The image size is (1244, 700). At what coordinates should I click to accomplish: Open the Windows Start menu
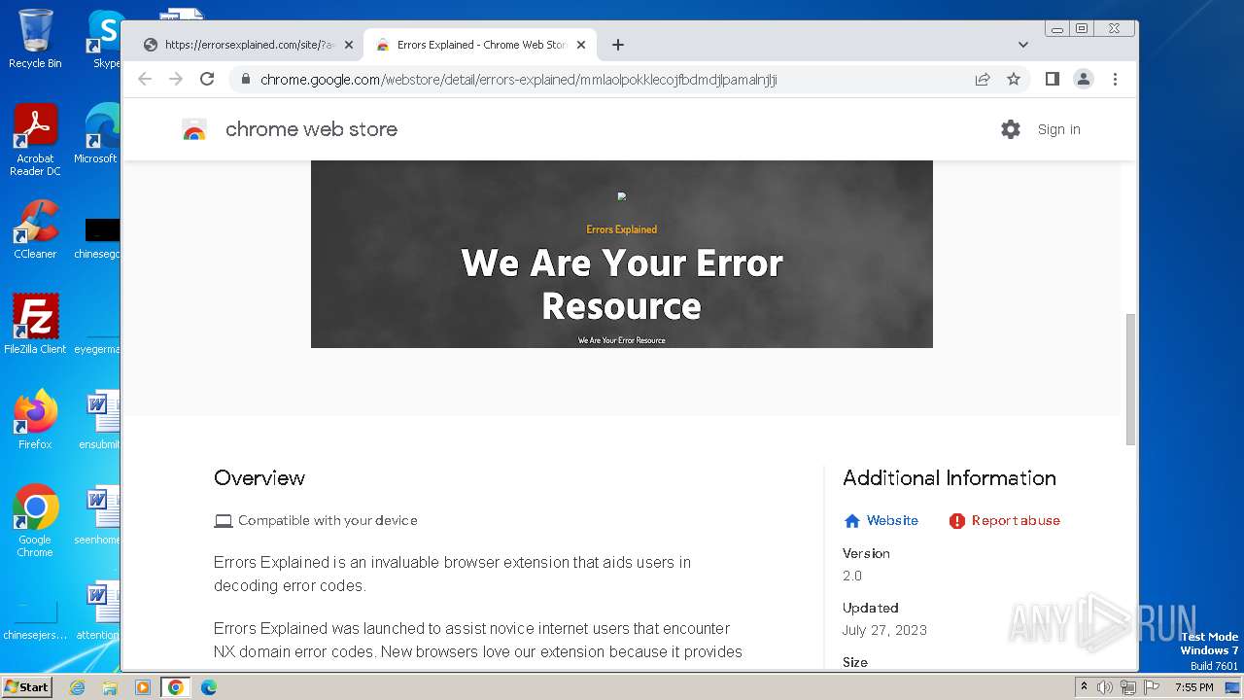tap(26, 686)
